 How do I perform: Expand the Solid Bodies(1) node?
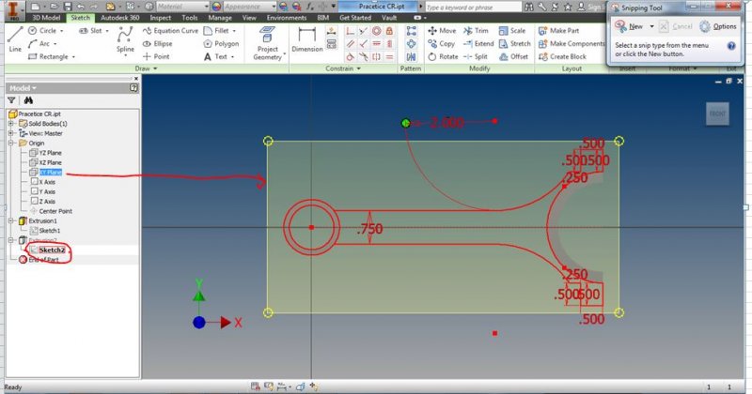[10, 124]
